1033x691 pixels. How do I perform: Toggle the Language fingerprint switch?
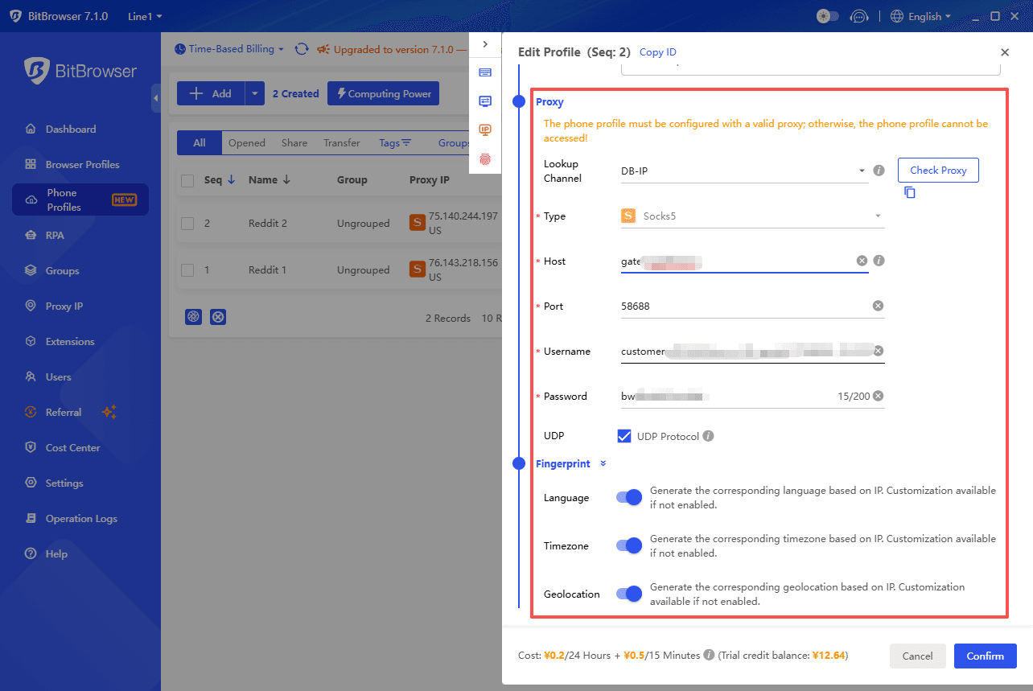click(629, 497)
